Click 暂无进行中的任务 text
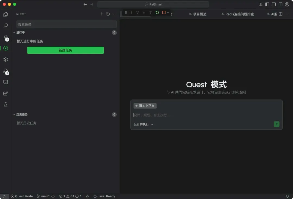Viewport: 293px width, 199px height. click(x=30, y=41)
